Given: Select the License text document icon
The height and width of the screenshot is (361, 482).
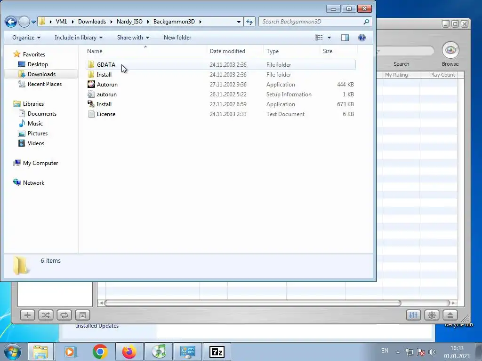Looking at the screenshot, I should point(91,114).
